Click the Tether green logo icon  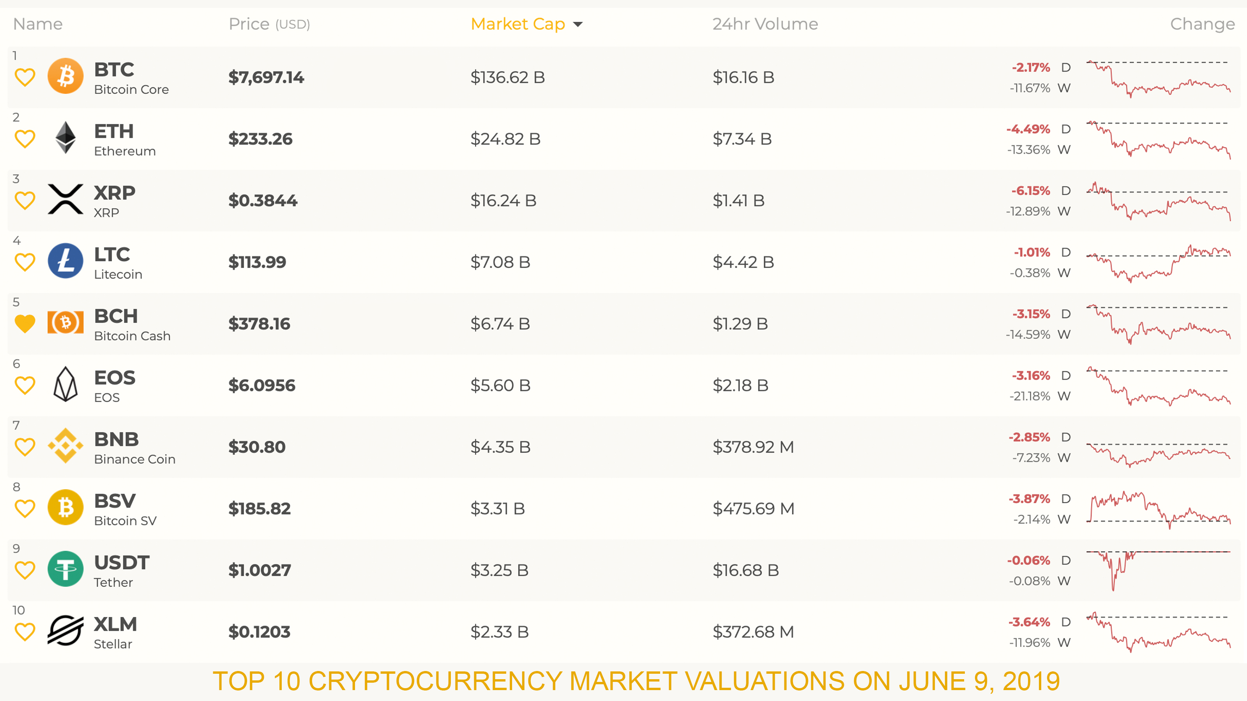click(x=65, y=569)
